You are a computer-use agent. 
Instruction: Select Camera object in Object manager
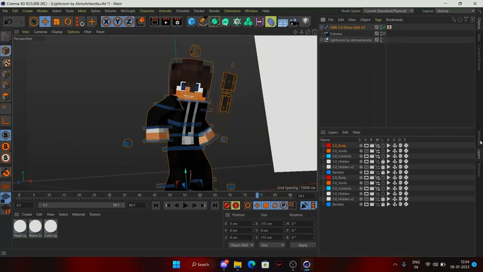click(x=336, y=34)
